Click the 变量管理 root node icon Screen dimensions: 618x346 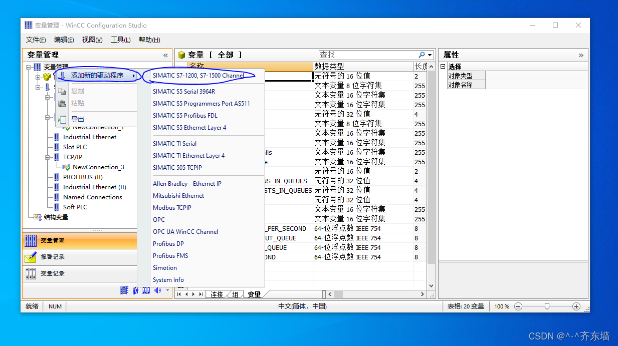(x=37, y=67)
